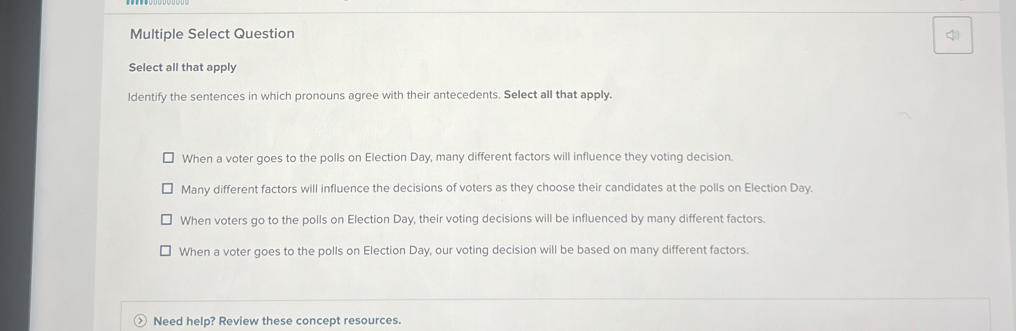The width and height of the screenshot is (1016, 331).
Task: Click the read-aloud speaker icon
Action: pos(952,36)
